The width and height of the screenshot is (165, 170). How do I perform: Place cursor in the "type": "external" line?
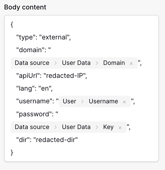pos(43,37)
